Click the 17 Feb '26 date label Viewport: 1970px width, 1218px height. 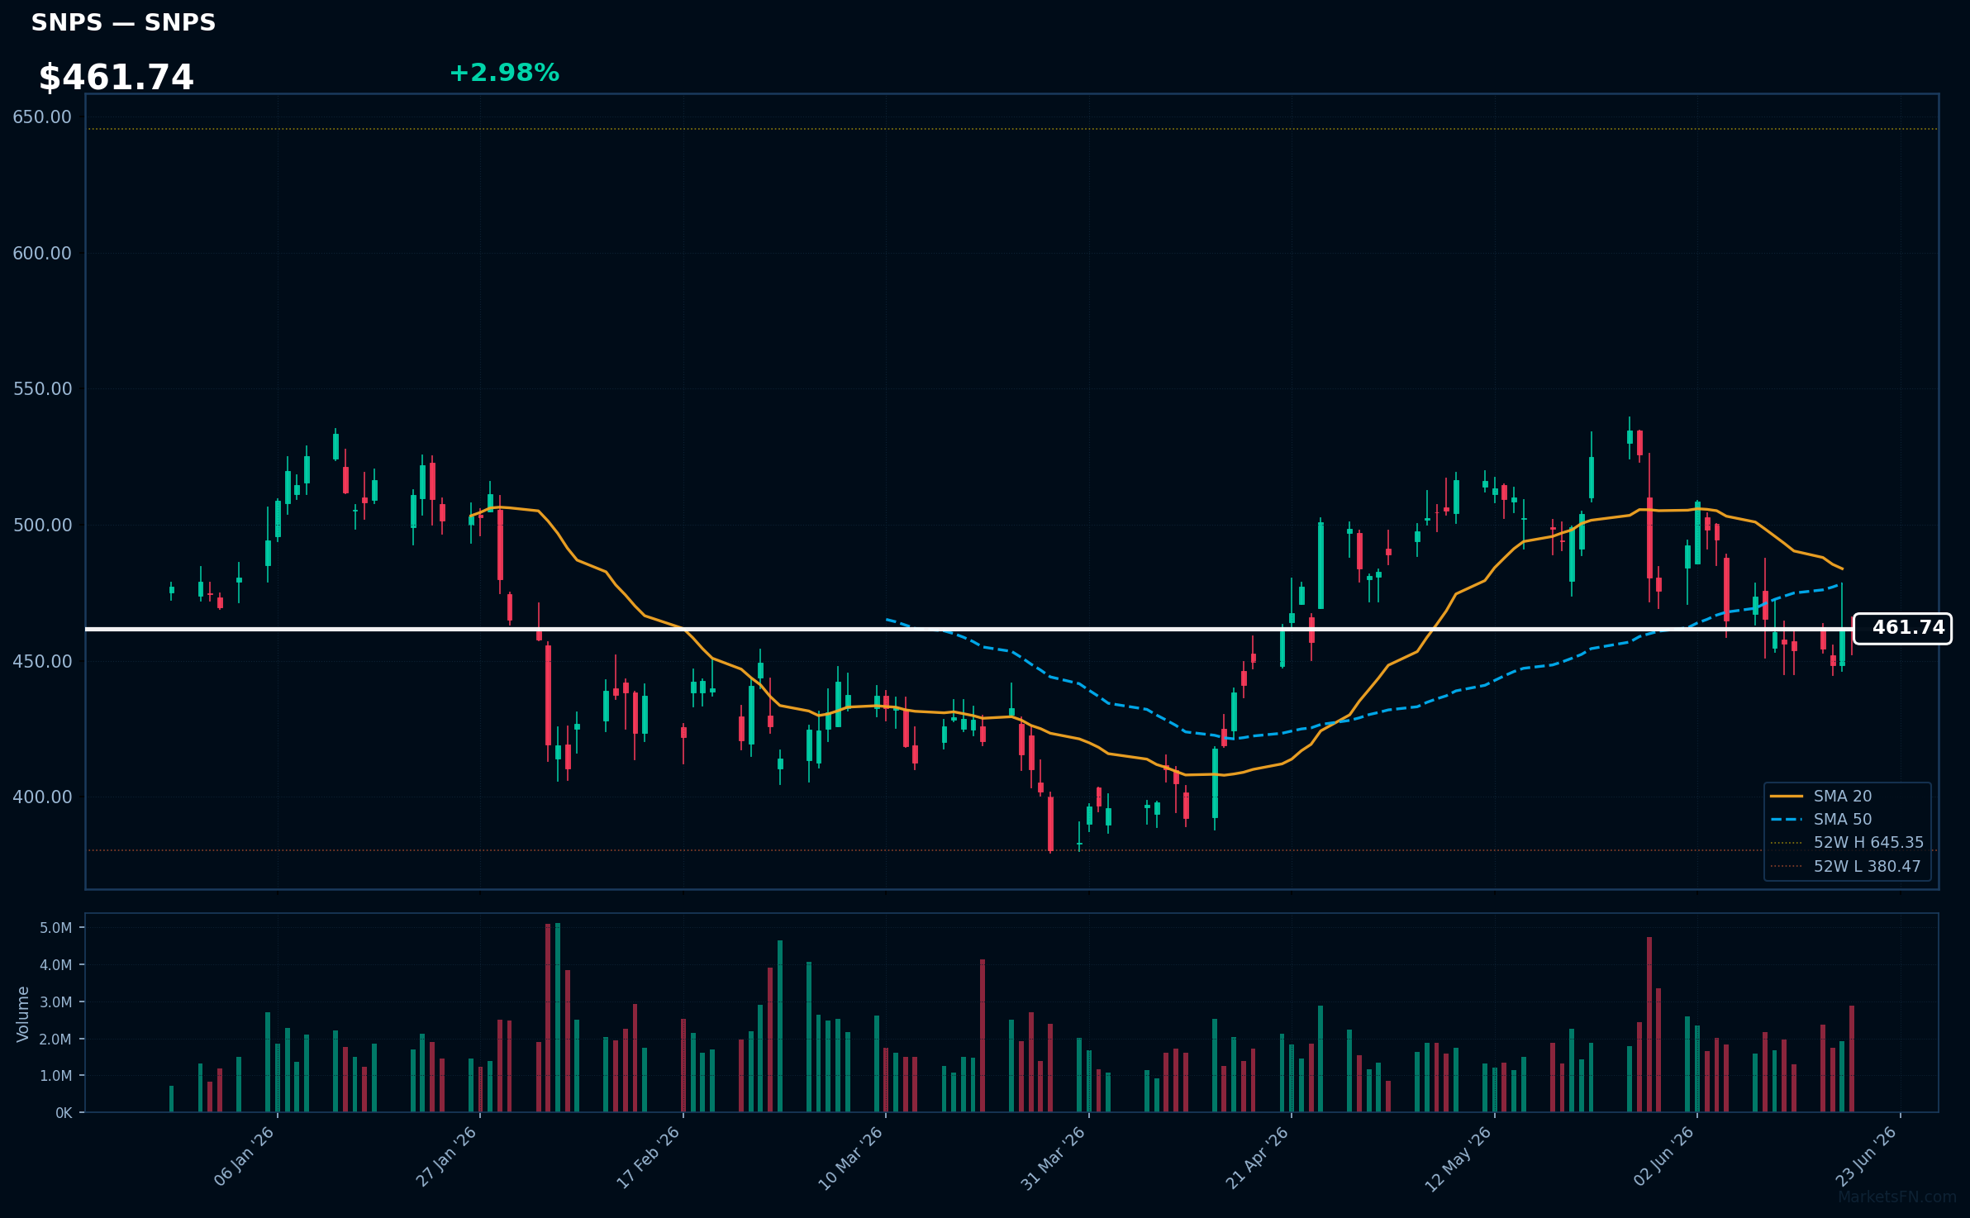pyautogui.click(x=650, y=1157)
